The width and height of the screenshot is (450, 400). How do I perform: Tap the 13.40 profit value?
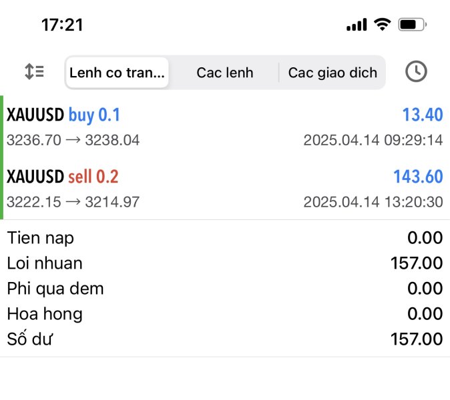point(422,115)
